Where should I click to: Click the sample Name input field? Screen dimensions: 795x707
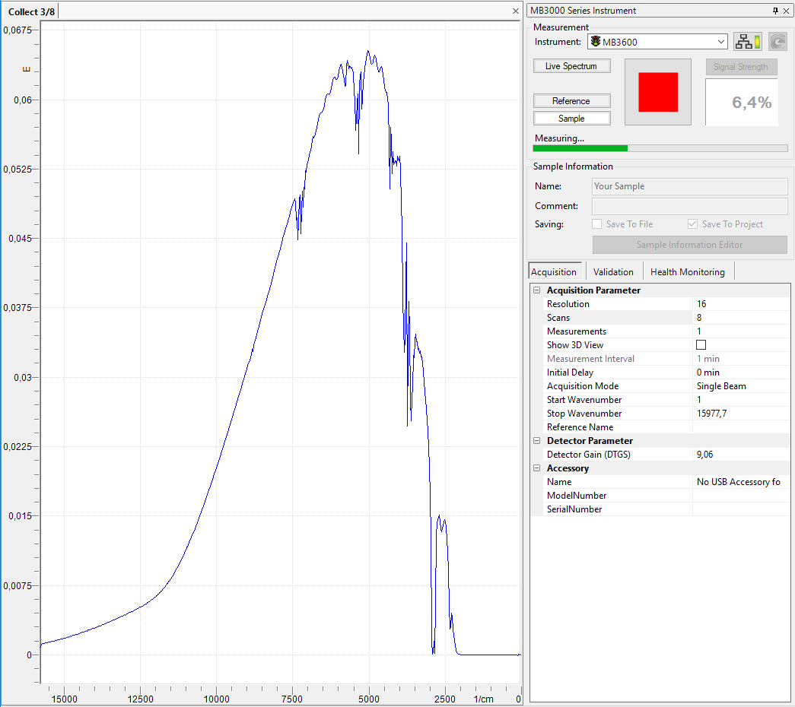(x=689, y=186)
